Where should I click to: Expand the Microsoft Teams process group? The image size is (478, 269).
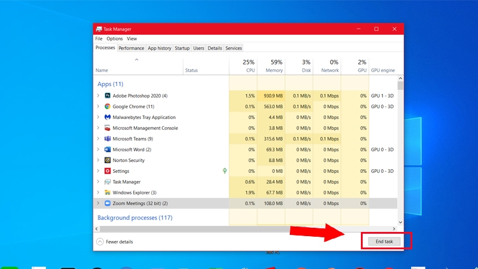(x=98, y=139)
